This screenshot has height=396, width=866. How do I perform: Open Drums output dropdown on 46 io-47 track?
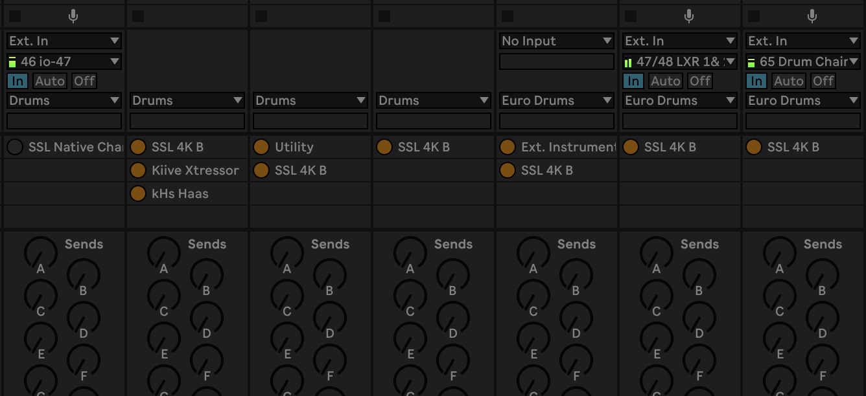coord(64,100)
